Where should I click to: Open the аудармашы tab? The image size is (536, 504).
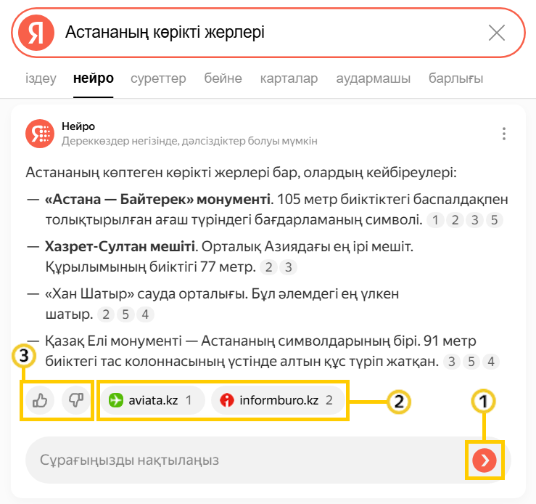[373, 78]
